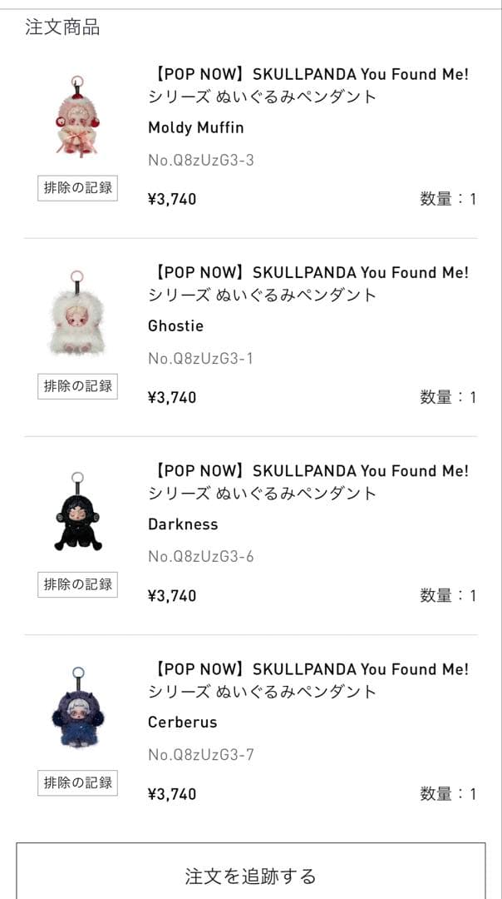This screenshot has height=899, width=502.
Task: Open the Cerberus product thumbnail
Action: click(77, 712)
